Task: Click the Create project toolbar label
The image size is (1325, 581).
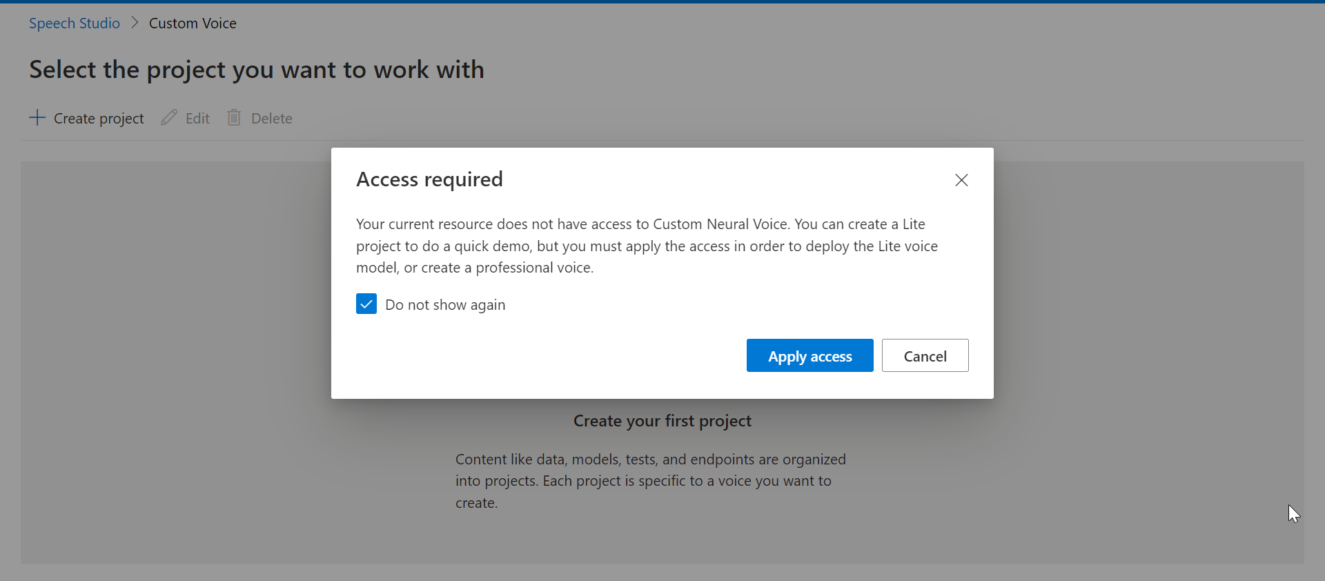Action: [x=99, y=119]
